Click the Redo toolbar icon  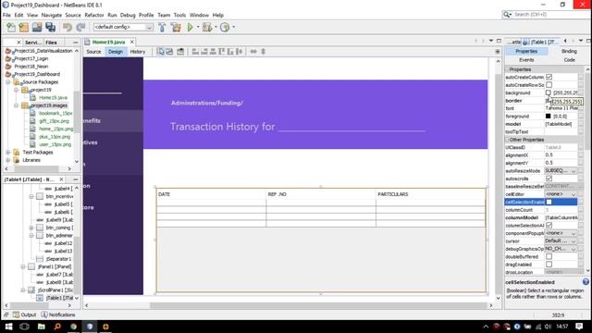[80, 27]
